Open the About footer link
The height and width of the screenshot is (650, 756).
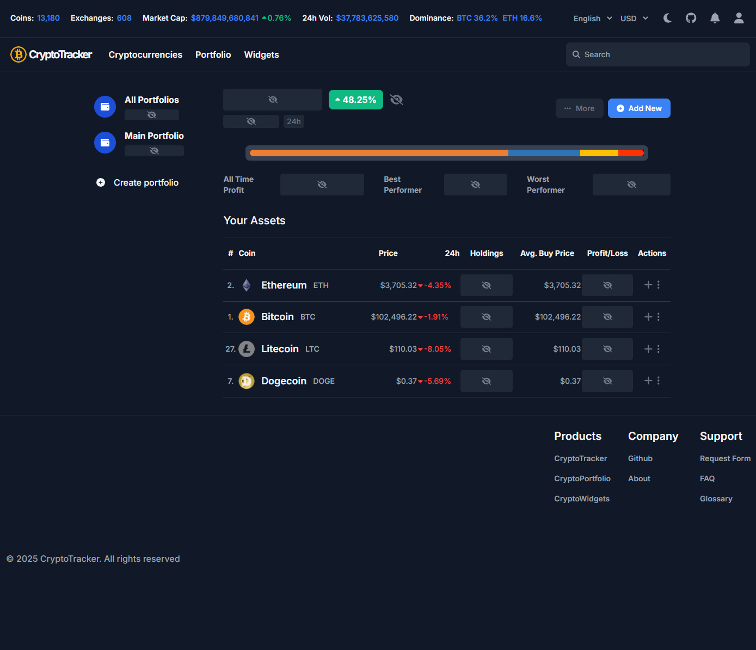[x=639, y=479]
